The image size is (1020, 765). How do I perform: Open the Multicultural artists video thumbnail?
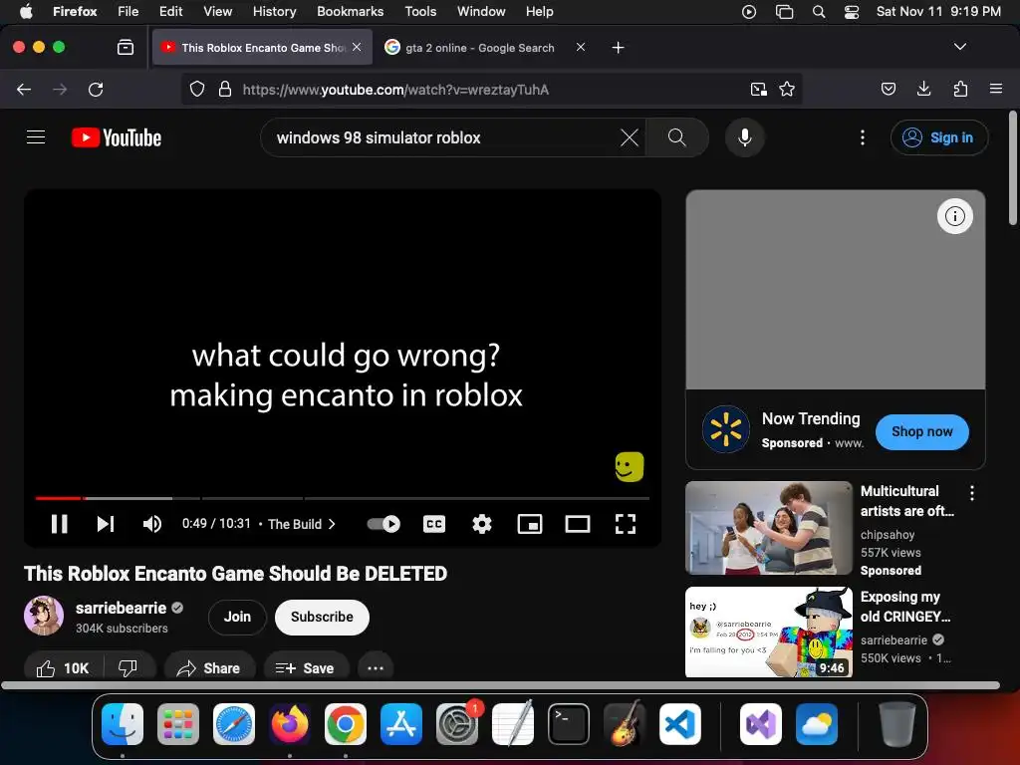tap(769, 528)
